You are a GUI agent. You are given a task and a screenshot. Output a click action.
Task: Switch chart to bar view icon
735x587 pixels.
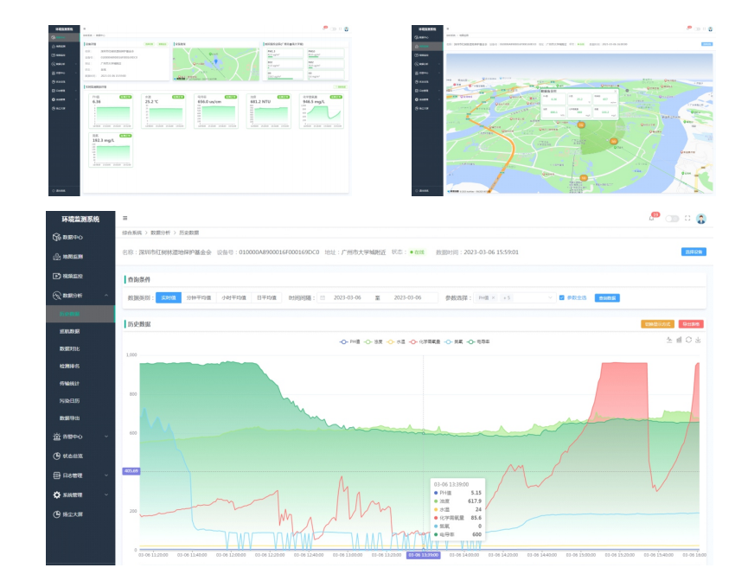click(679, 340)
